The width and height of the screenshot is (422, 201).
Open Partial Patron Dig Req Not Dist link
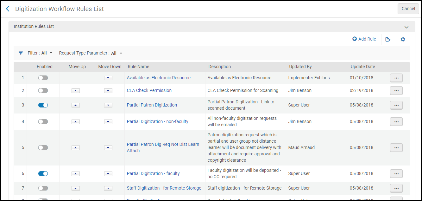tap(163, 147)
